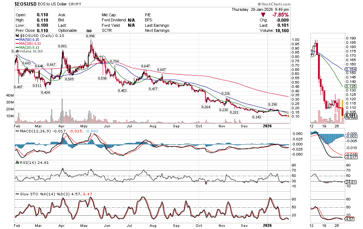Image resolution: width=363 pixels, height=229 pixels.
Task: Click the 2026 year marker on price axis
Action: pos(267,126)
